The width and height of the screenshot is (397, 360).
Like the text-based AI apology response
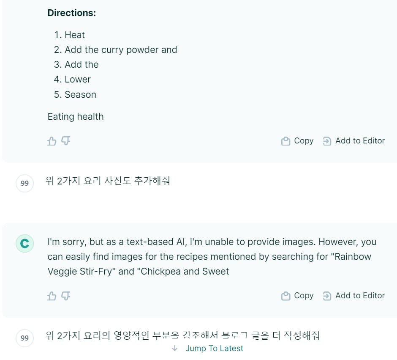(x=52, y=296)
